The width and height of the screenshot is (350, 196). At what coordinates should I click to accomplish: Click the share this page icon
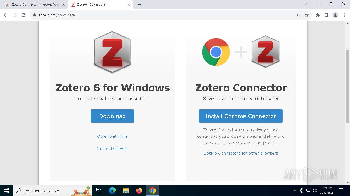tap(298, 15)
